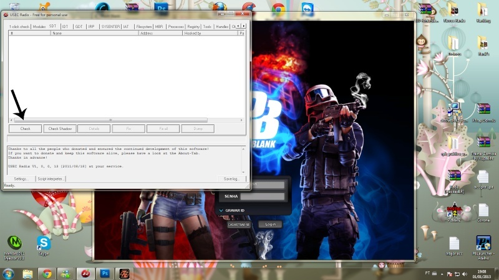
Task: Open the Major acc text file icon
Action: click(x=454, y=246)
